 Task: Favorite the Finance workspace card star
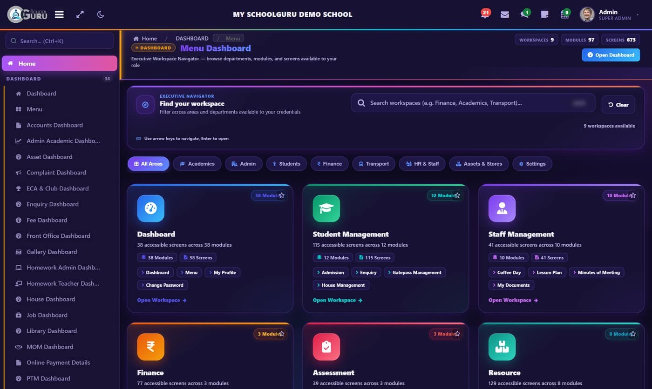282,334
